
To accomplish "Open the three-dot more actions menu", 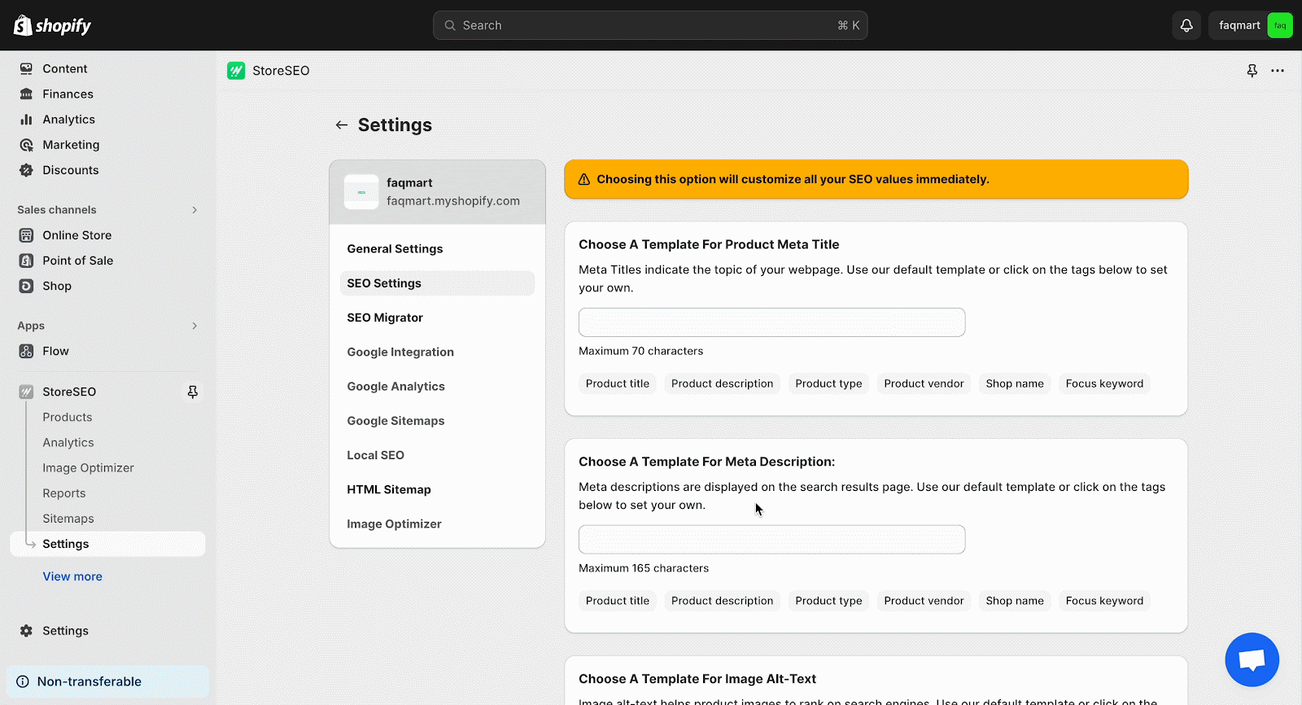I will (x=1278, y=71).
